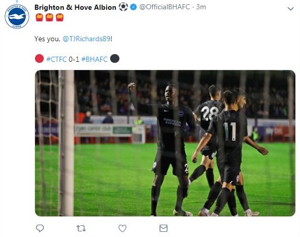Click the reply speech bubble icon
This screenshot has width=300, height=237.
(x=40, y=228)
